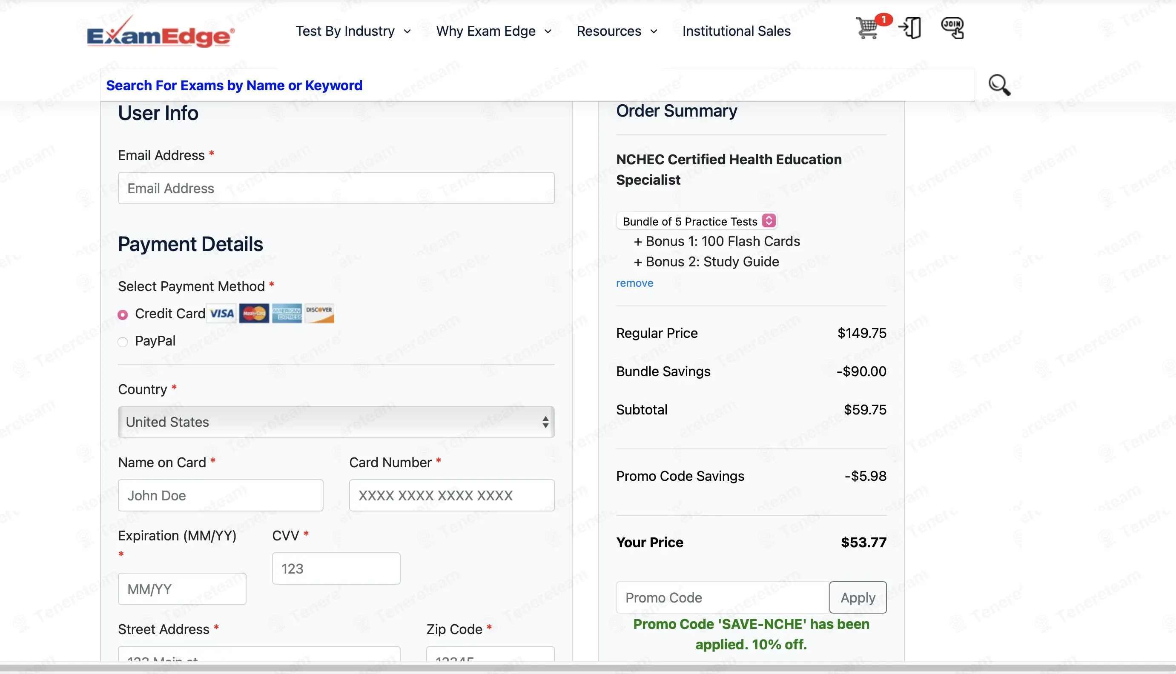Click the ExamEdge logo
The width and height of the screenshot is (1176, 674).
tap(161, 32)
